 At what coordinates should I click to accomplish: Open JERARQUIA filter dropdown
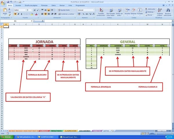click(x=109, y=46)
